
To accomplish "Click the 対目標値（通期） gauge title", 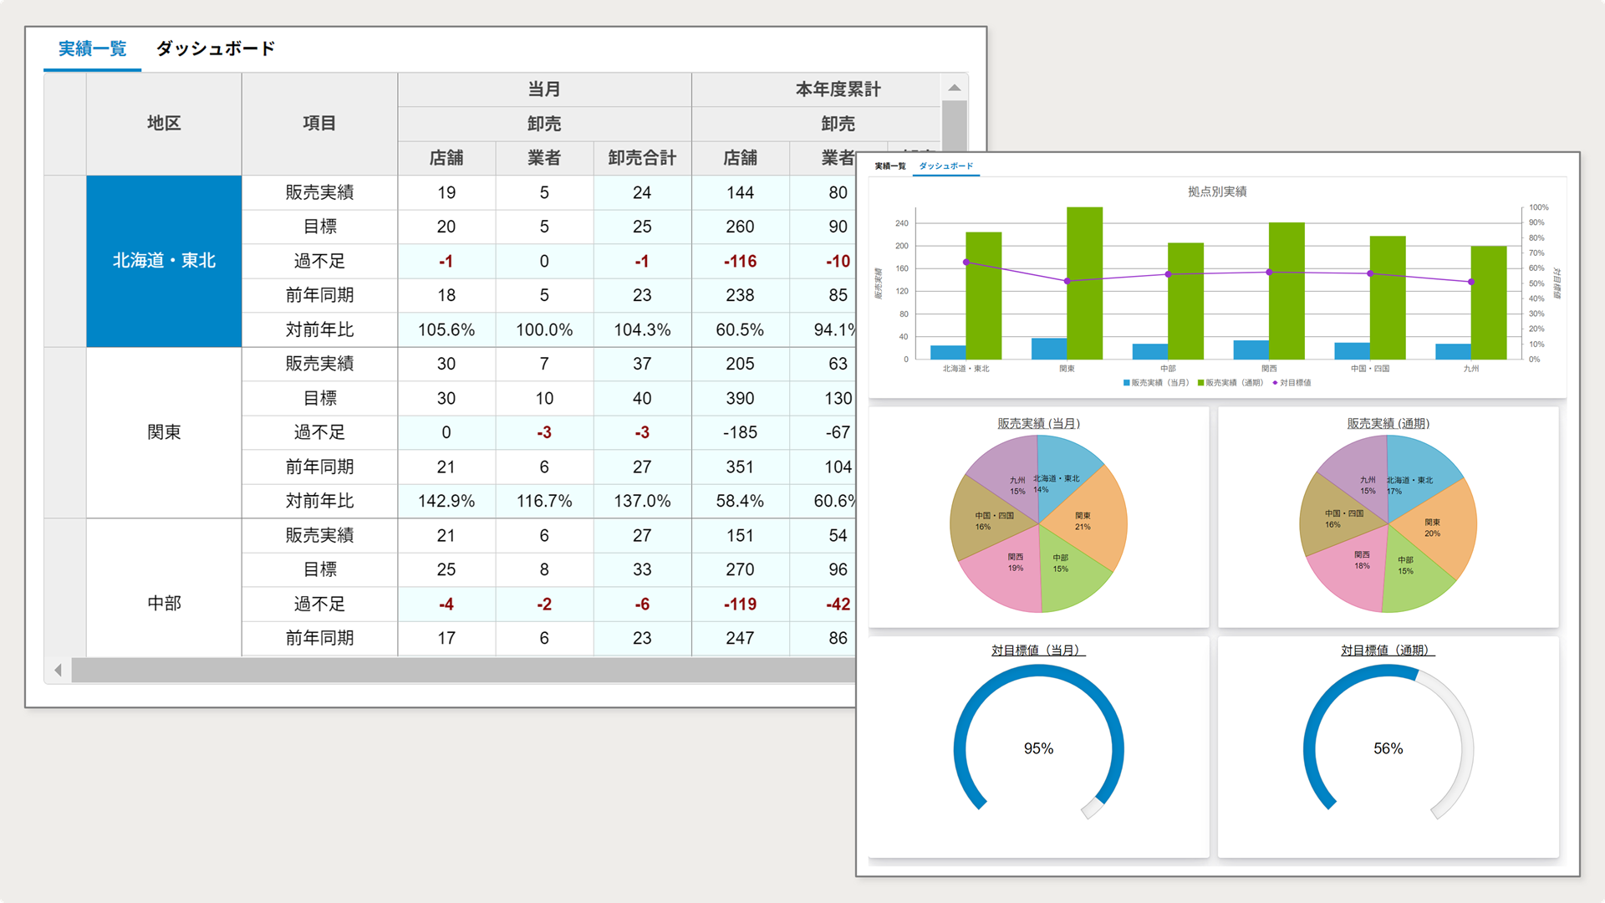I will 1388,650.
